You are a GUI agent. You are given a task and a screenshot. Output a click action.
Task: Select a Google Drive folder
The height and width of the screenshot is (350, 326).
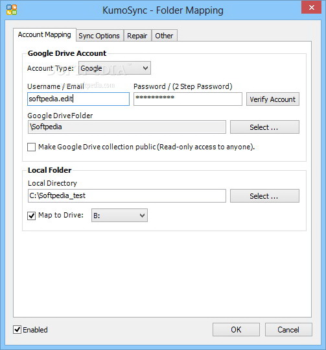pyautogui.click(x=264, y=127)
